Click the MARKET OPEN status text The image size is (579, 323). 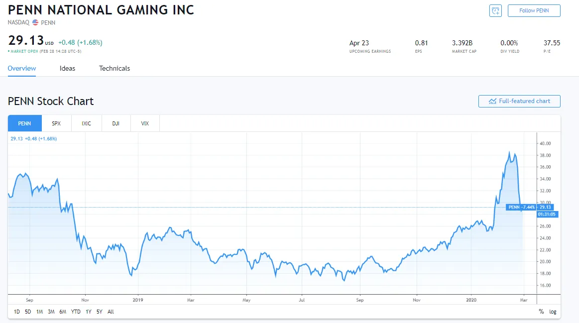pyautogui.click(x=24, y=51)
